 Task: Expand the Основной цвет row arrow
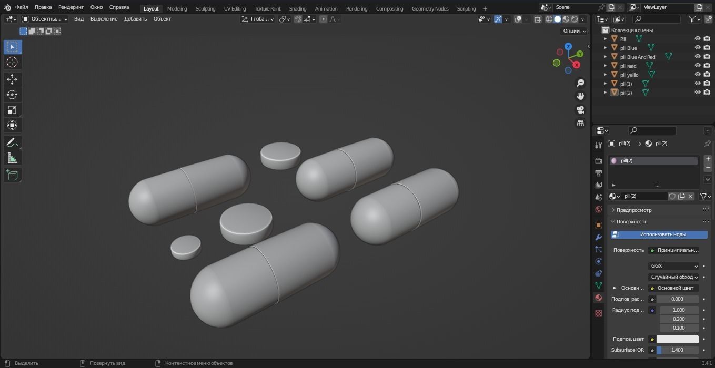point(615,288)
